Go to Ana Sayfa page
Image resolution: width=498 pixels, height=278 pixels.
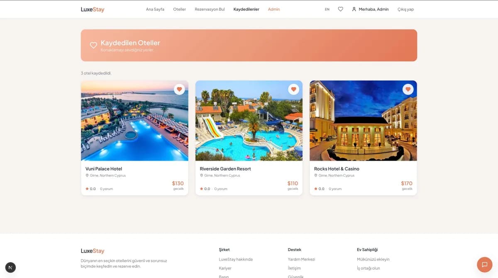[155, 9]
